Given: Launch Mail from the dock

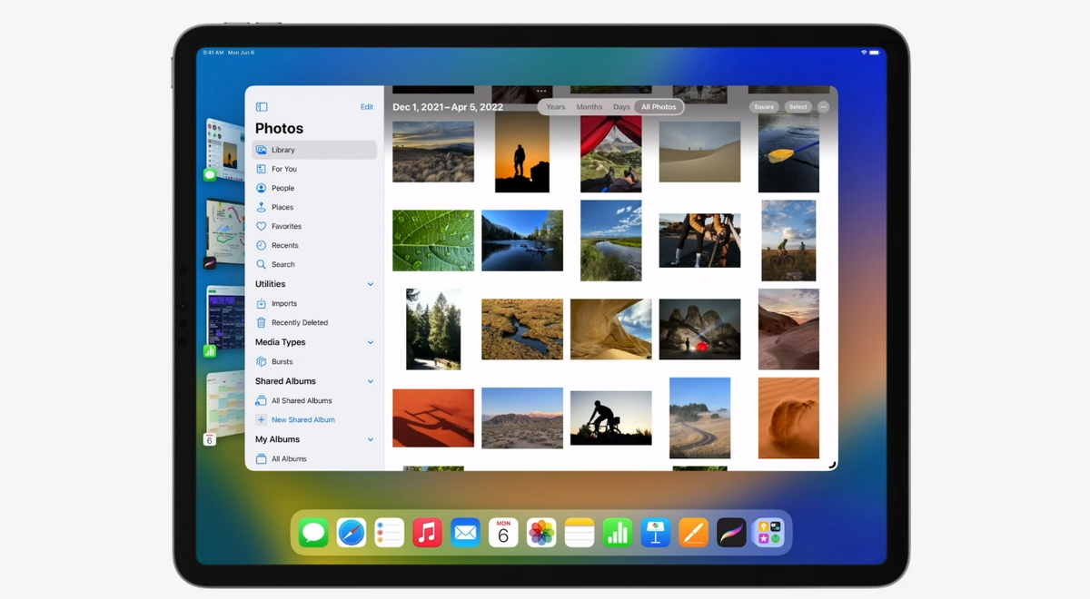Looking at the screenshot, I should 466,532.
